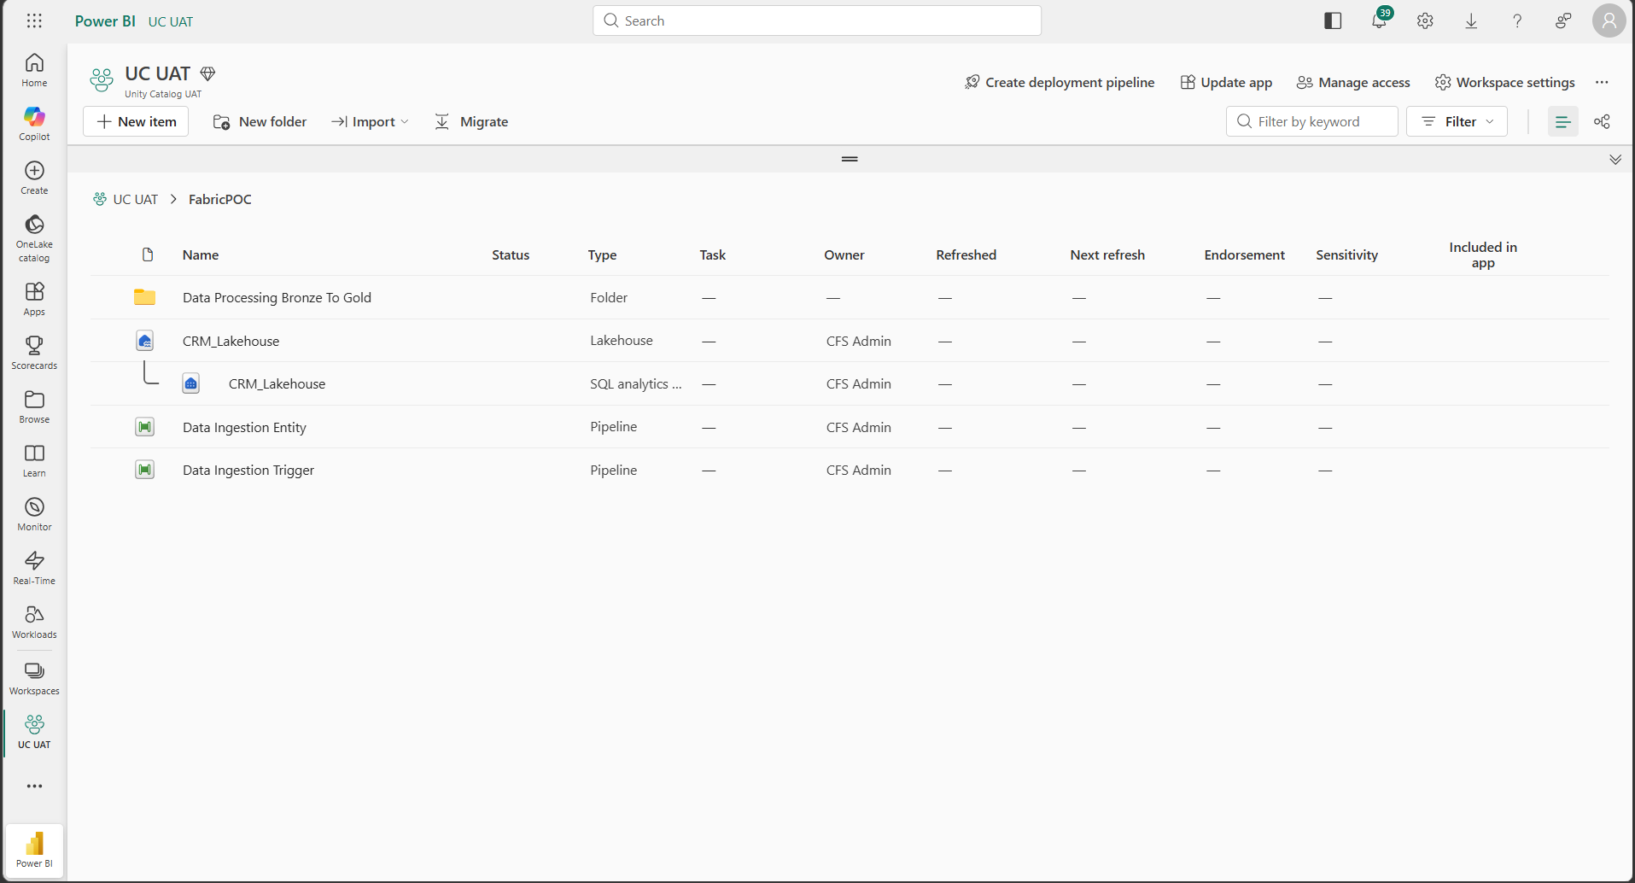Open the Learn section
The width and height of the screenshot is (1635, 883).
click(x=34, y=460)
